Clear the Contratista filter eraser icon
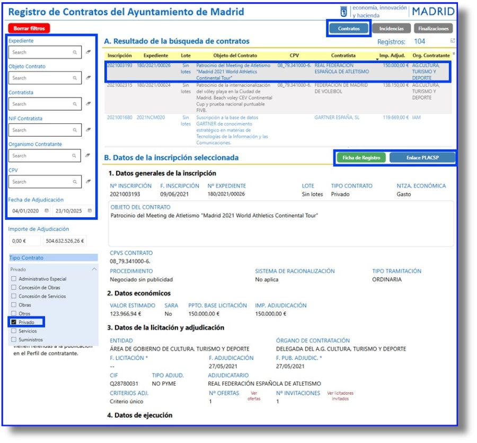 pyautogui.click(x=88, y=104)
